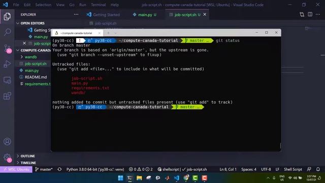The height and width of the screenshot is (183, 325).
Task: Open the Selection menu
Action: (x=43, y=5)
